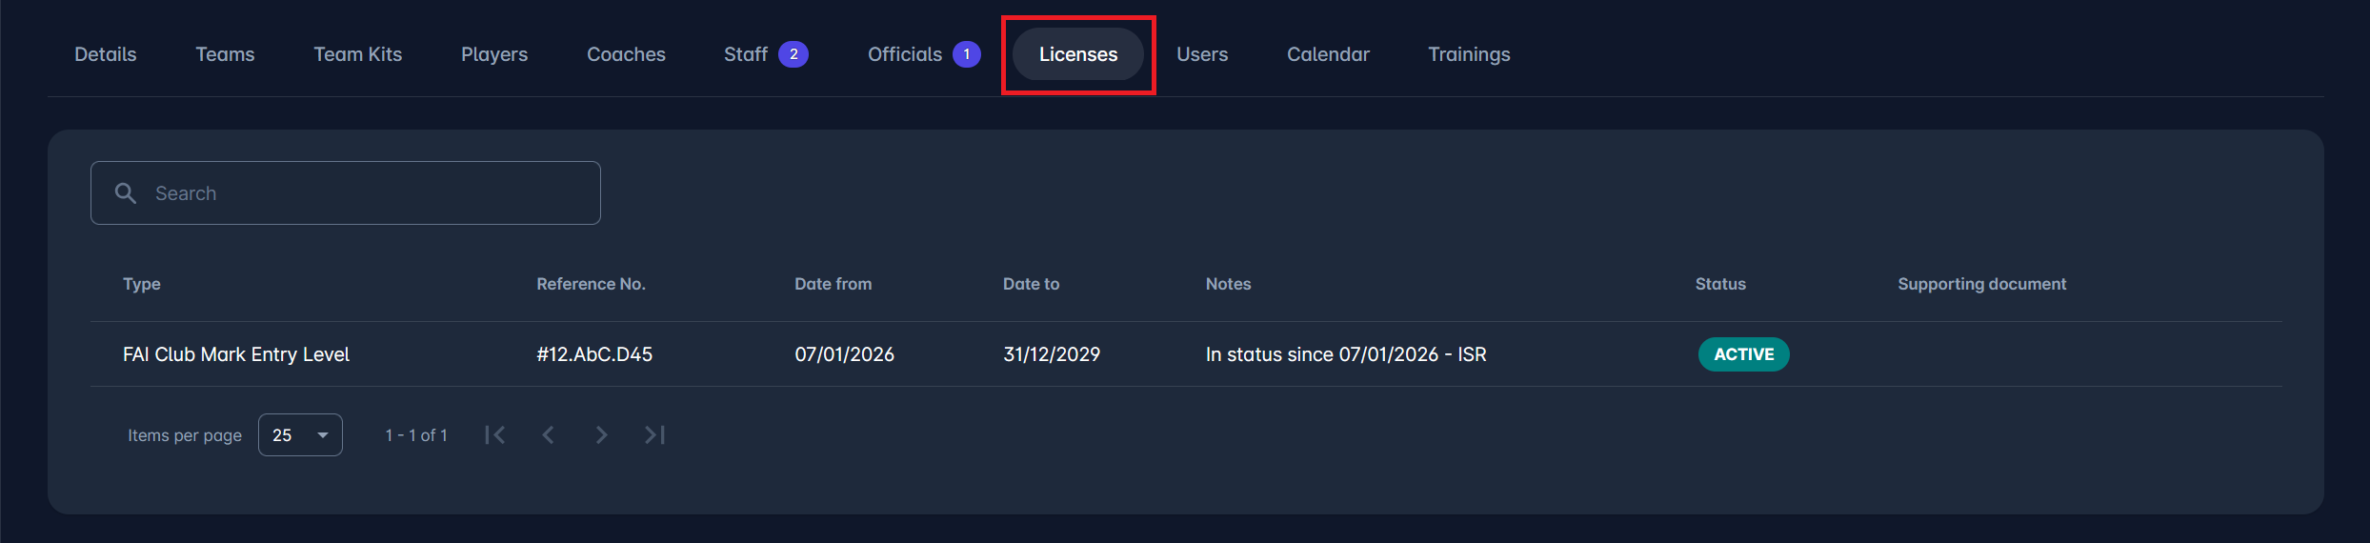This screenshot has width=2370, height=543.
Task: Open FAI Club Mark Entry Level license
Action: [x=236, y=354]
